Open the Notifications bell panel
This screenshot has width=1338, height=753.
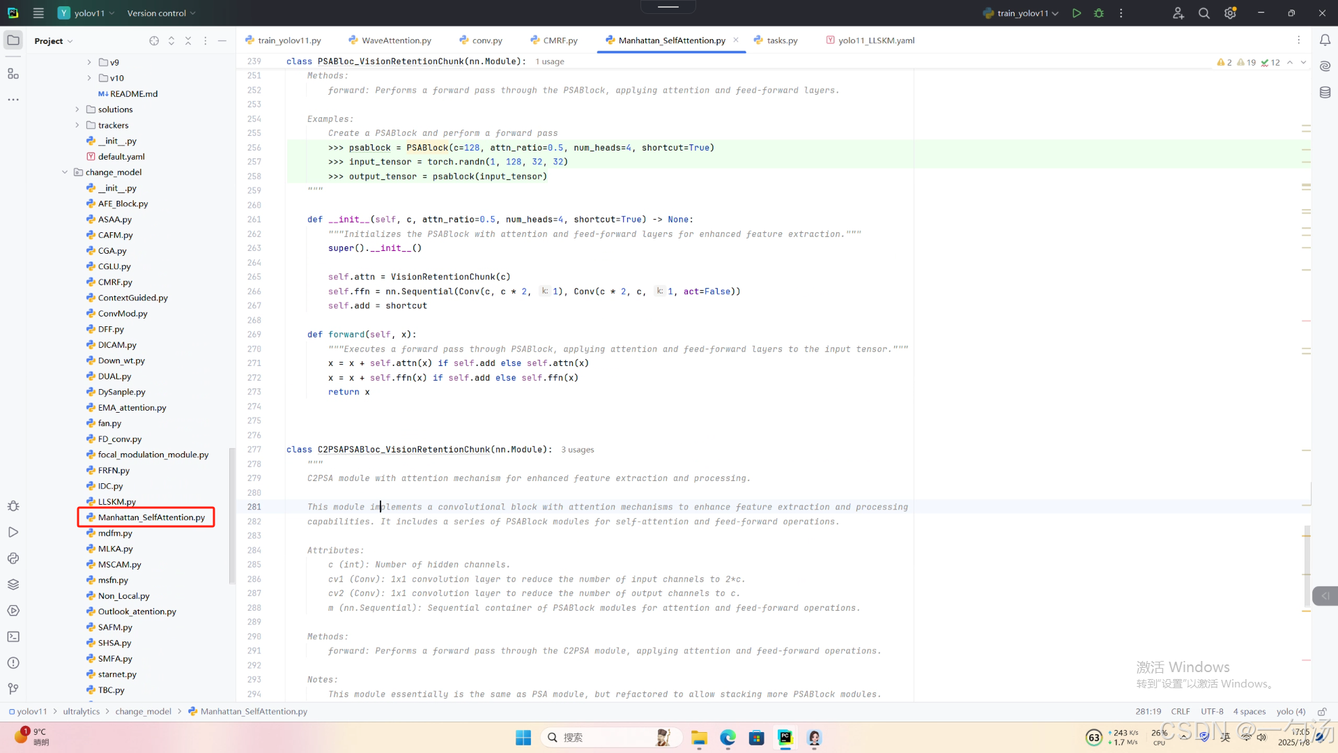(x=1325, y=40)
